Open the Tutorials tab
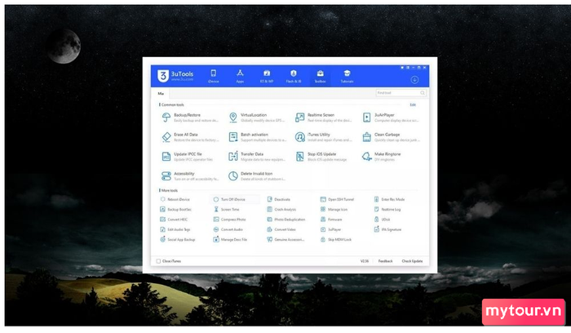The height and width of the screenshot is (333, 571). 347,77
